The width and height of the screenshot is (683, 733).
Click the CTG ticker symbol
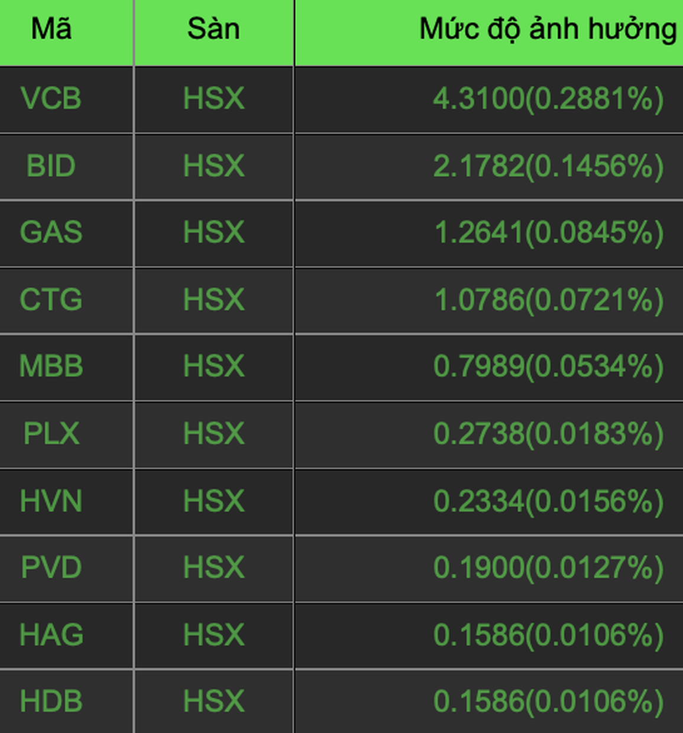51,300
